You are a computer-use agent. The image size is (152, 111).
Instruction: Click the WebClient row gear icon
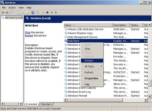tap(66, 41)
